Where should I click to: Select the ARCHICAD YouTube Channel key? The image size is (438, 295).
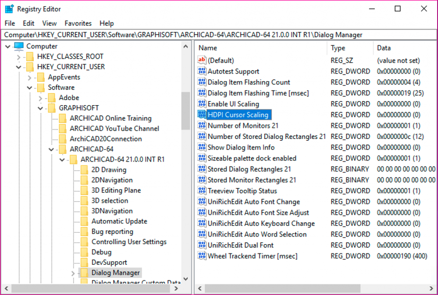114,129
